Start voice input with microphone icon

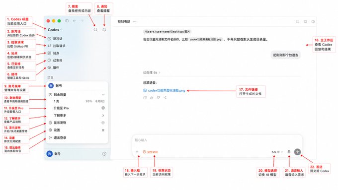coord(289,152)
